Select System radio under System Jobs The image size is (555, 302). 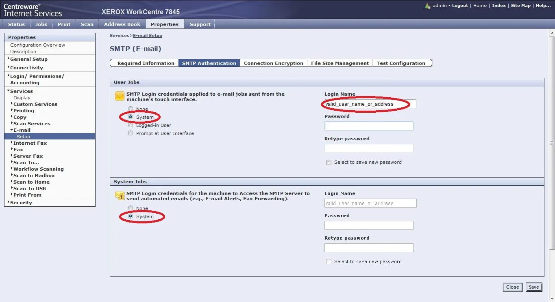tap(131, 216)
